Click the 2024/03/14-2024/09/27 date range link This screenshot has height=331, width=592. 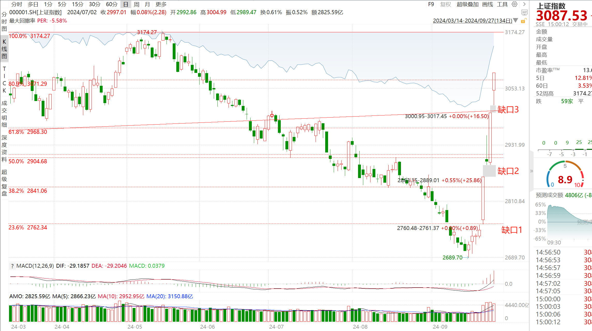(472, 21)
